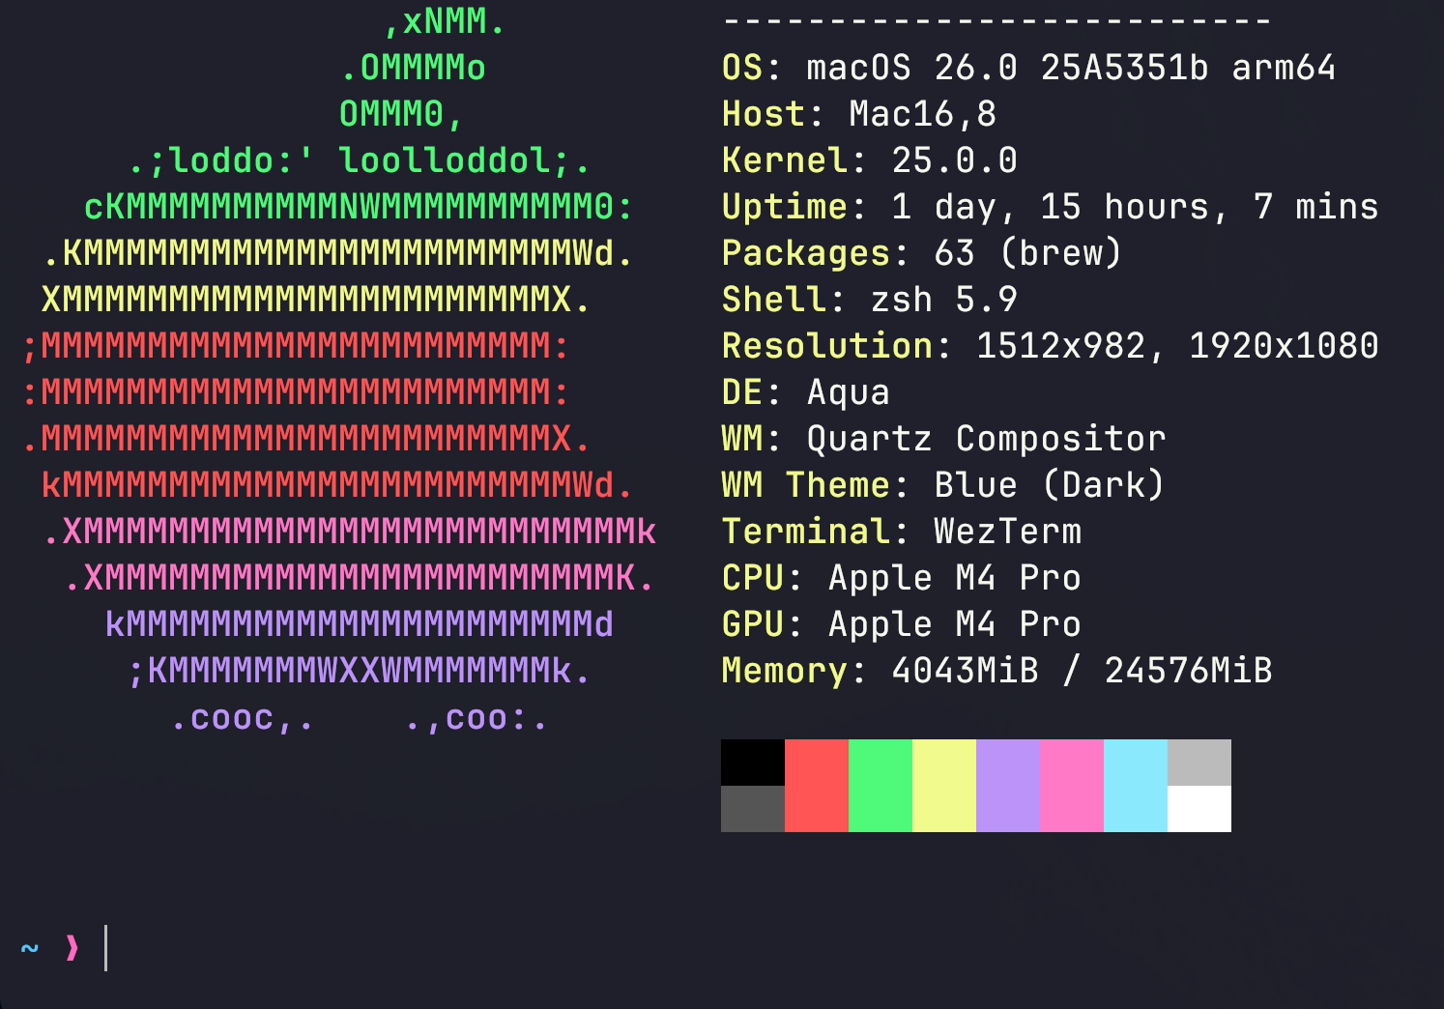Click the green color swatch

[881, 786]
